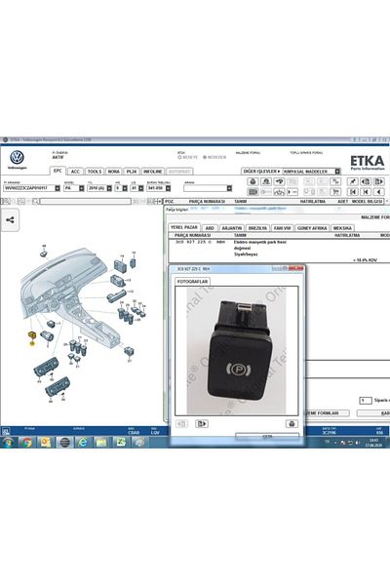Click the Windows Start orb

pos(7,443)
